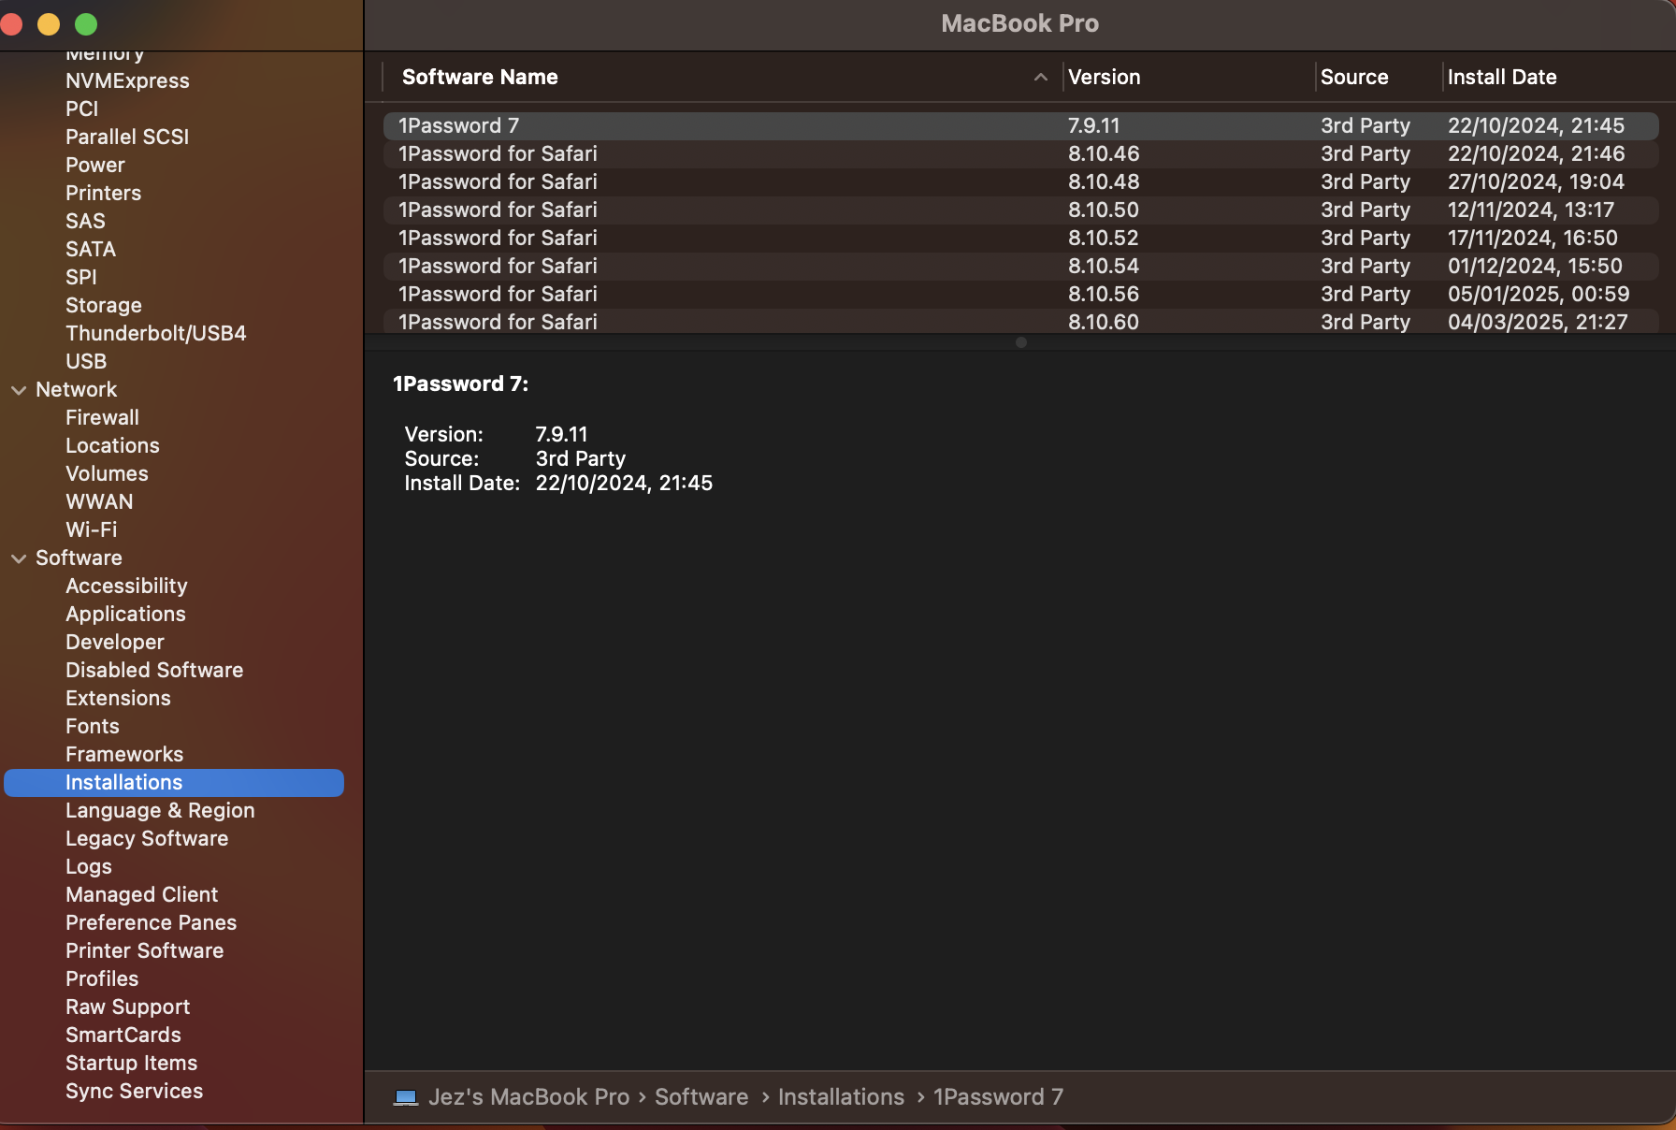Click the Software Name sort arrow

(x=1040, y=78)
